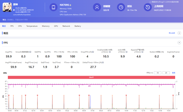Viewport: 183px width, 112px height.
Task: Click the upload time history icon
Action: [148, 7]
